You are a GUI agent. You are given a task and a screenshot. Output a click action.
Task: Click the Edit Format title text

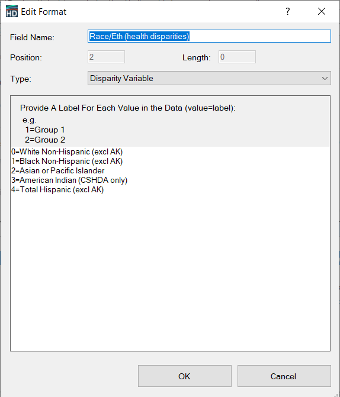(x=44, y=12)
